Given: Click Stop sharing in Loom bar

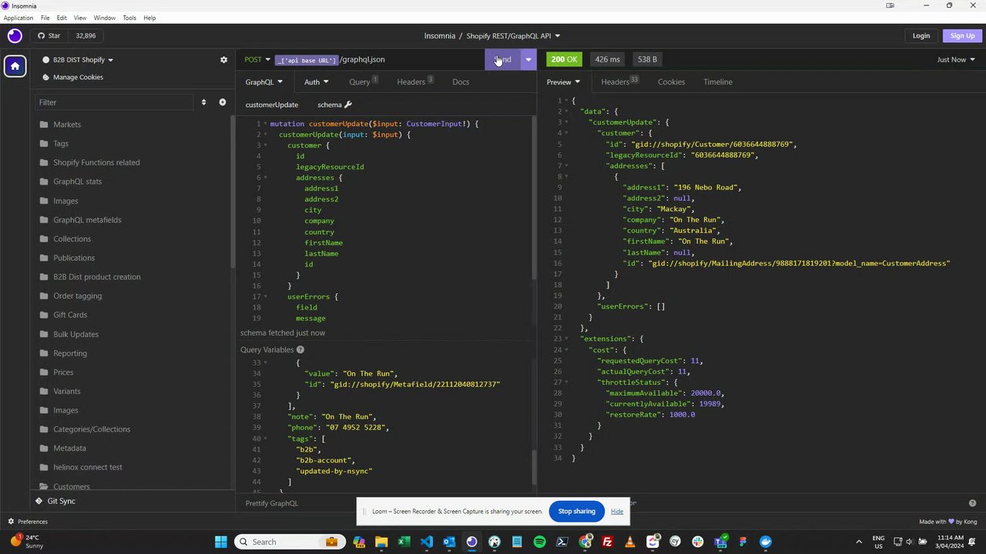Looking at the screenshot, I should [x=577, y=511].
